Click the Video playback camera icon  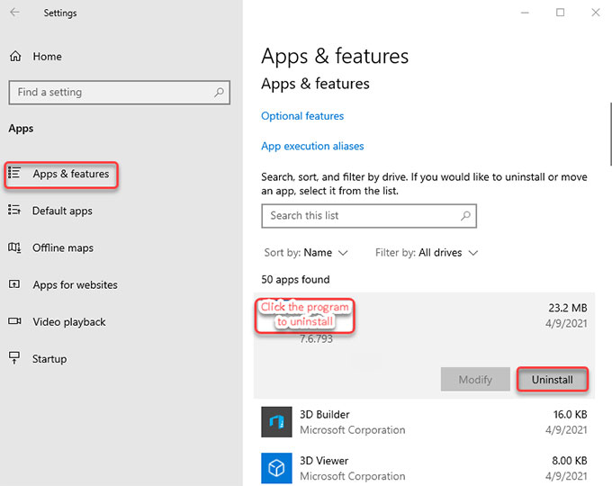(x=14, y=321)
